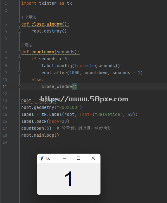Click line number 17 in gutter
This screenshot has height=203, width=167.
pos(5,128)
